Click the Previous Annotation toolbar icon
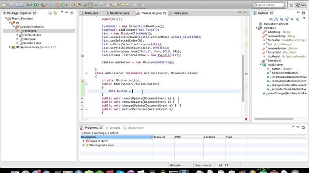 point(114,5)
